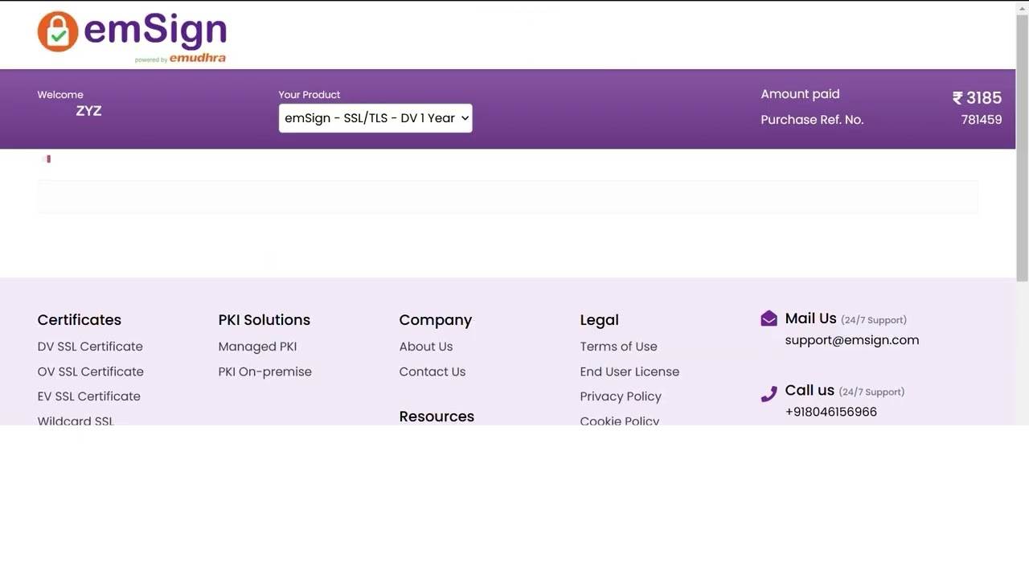The height and width of the screenshot is (579, 1029).
Task: Click the Welcome label
Action: [x=60, y=95]
